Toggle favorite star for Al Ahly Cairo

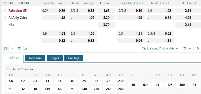(x=5, y=17)
